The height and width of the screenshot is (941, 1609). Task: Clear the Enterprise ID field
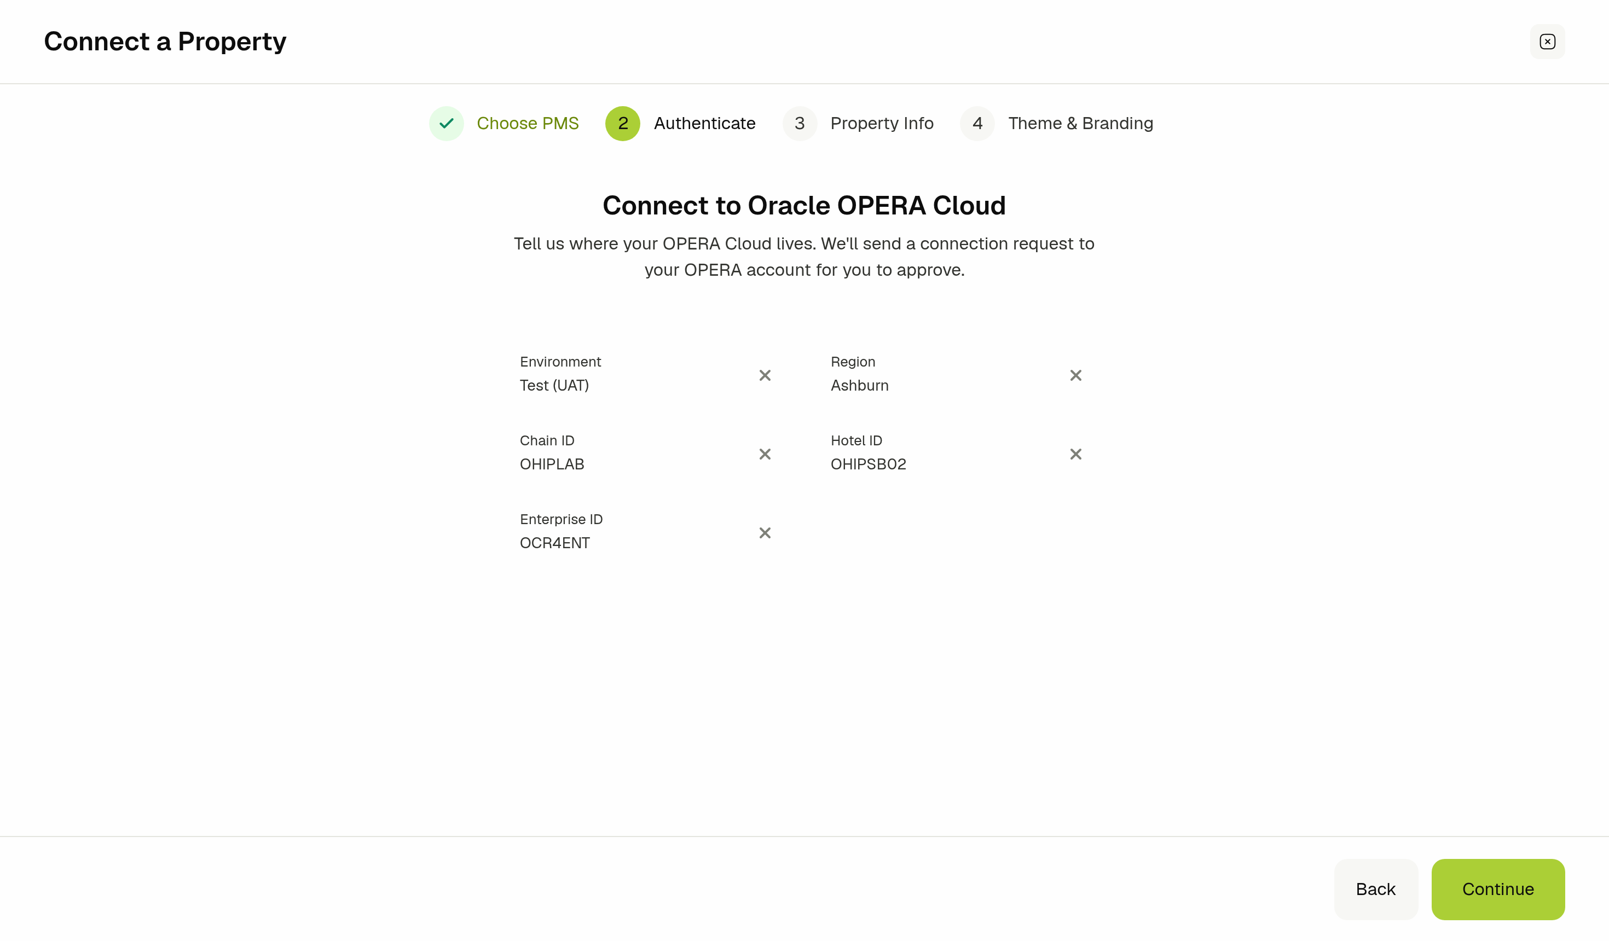point(765,532)
